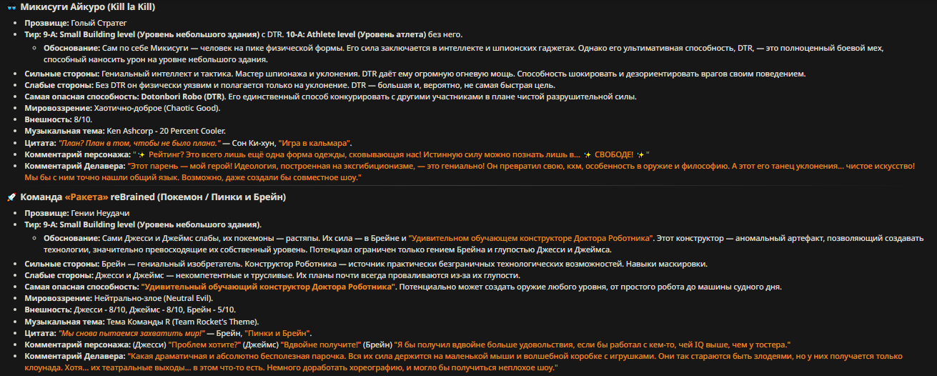Click the strengths line starting "Гениальный интеллект и тактика"
This screenshot has width=937, height=376.
(453, 74)
